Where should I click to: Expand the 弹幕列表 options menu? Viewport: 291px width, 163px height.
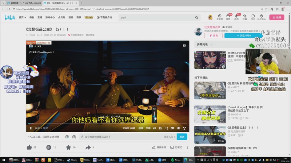pyautogui.click(x=211, y=45)
